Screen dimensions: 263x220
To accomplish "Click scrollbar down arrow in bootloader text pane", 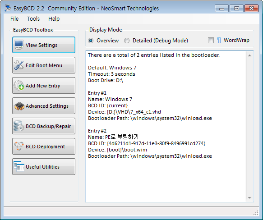I will 249,198.
